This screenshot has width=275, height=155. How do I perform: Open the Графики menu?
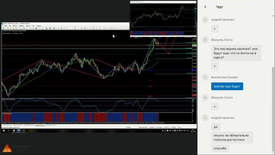21,26
